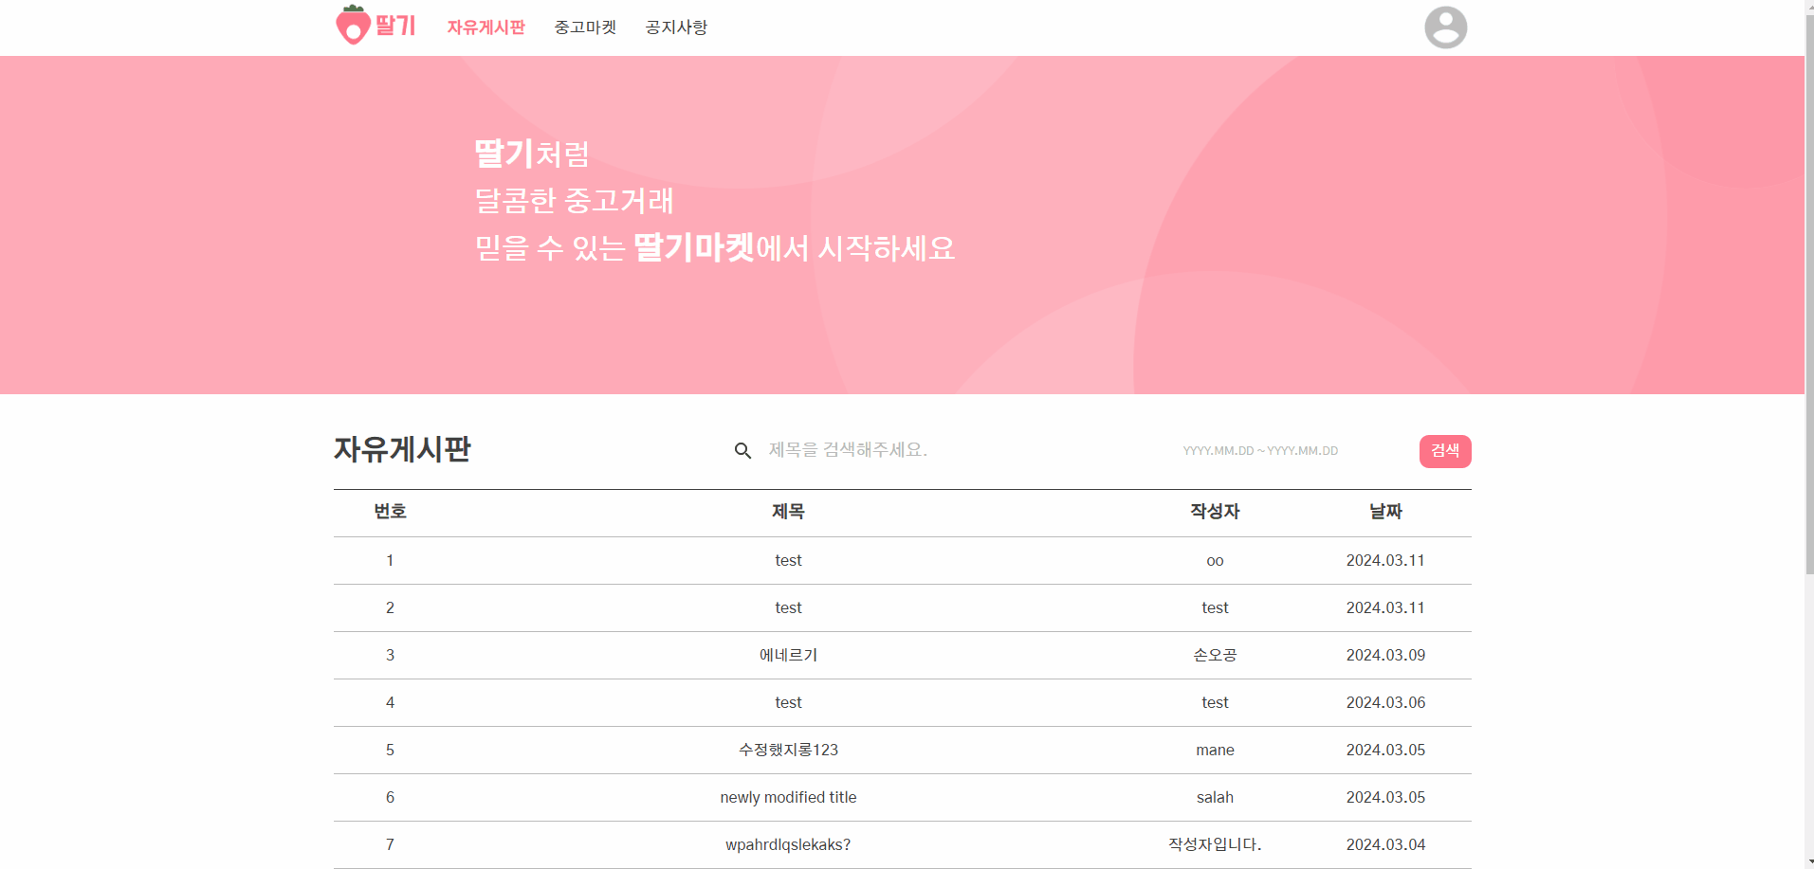Click date 2024.03.04
Image resolution: width=1814 pixels, height=869 pixels.
tap(1385, 845)
